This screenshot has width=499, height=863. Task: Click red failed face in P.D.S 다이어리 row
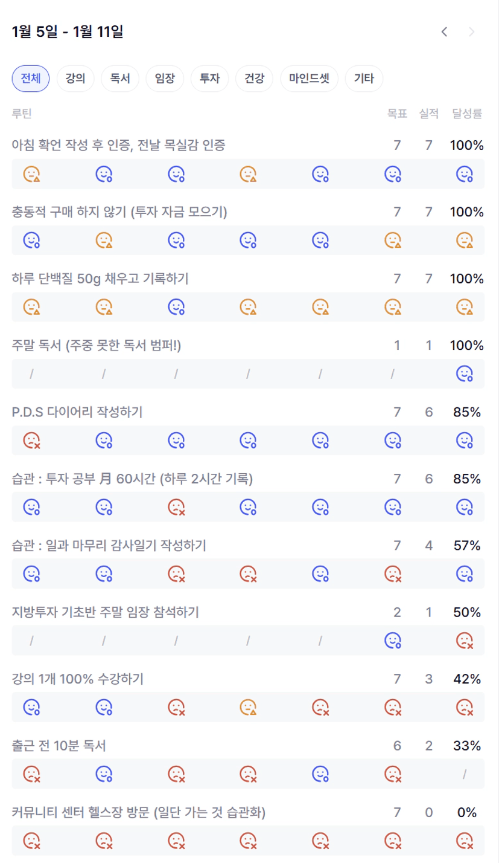click(x=31, y=441)
